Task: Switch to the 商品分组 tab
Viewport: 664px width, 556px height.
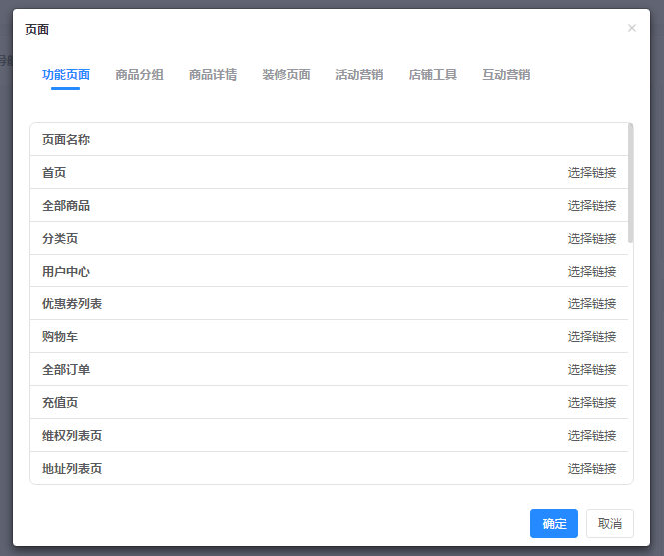Action: tap(139, 75)
